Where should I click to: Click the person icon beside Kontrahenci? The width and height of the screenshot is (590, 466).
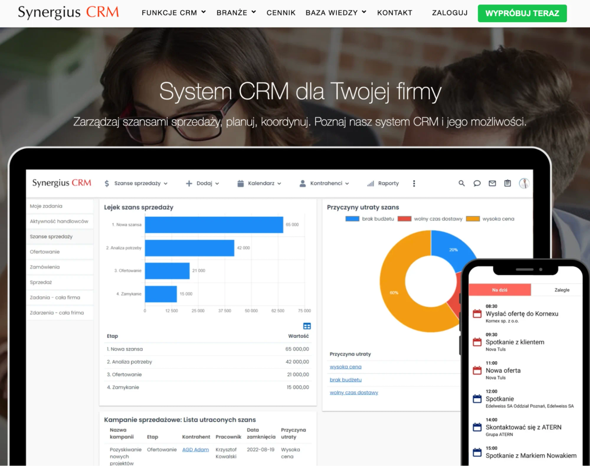click(x=303, y=183)
